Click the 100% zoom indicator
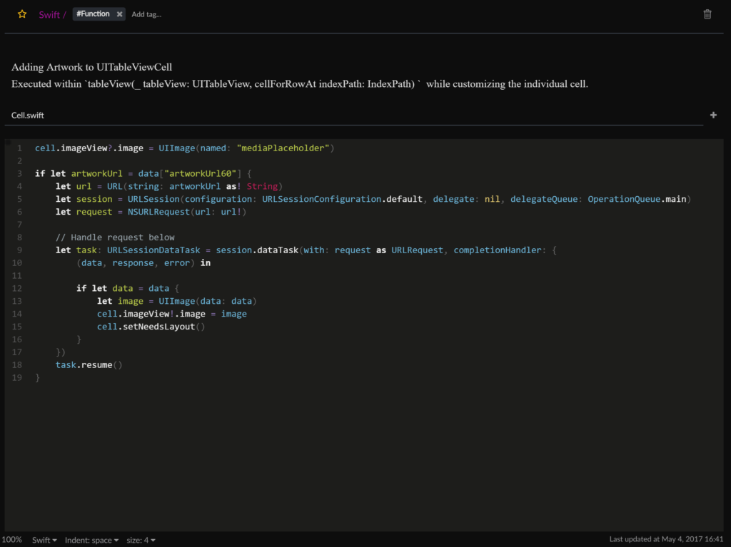731x547 pixels. pos(12,540)
